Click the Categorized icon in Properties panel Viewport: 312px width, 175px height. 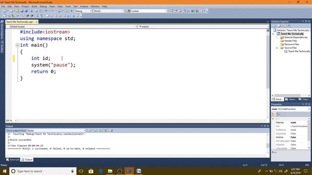click(x=273, y=114)
